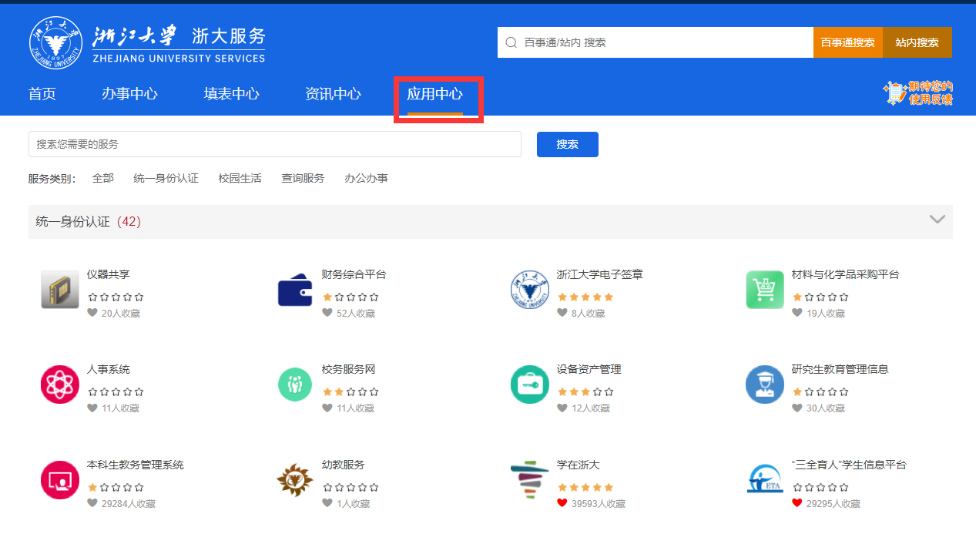The width and height of the screenshot is (976, 534).
Task: Click the magnifier icon in top search
Action: point(511,43)
